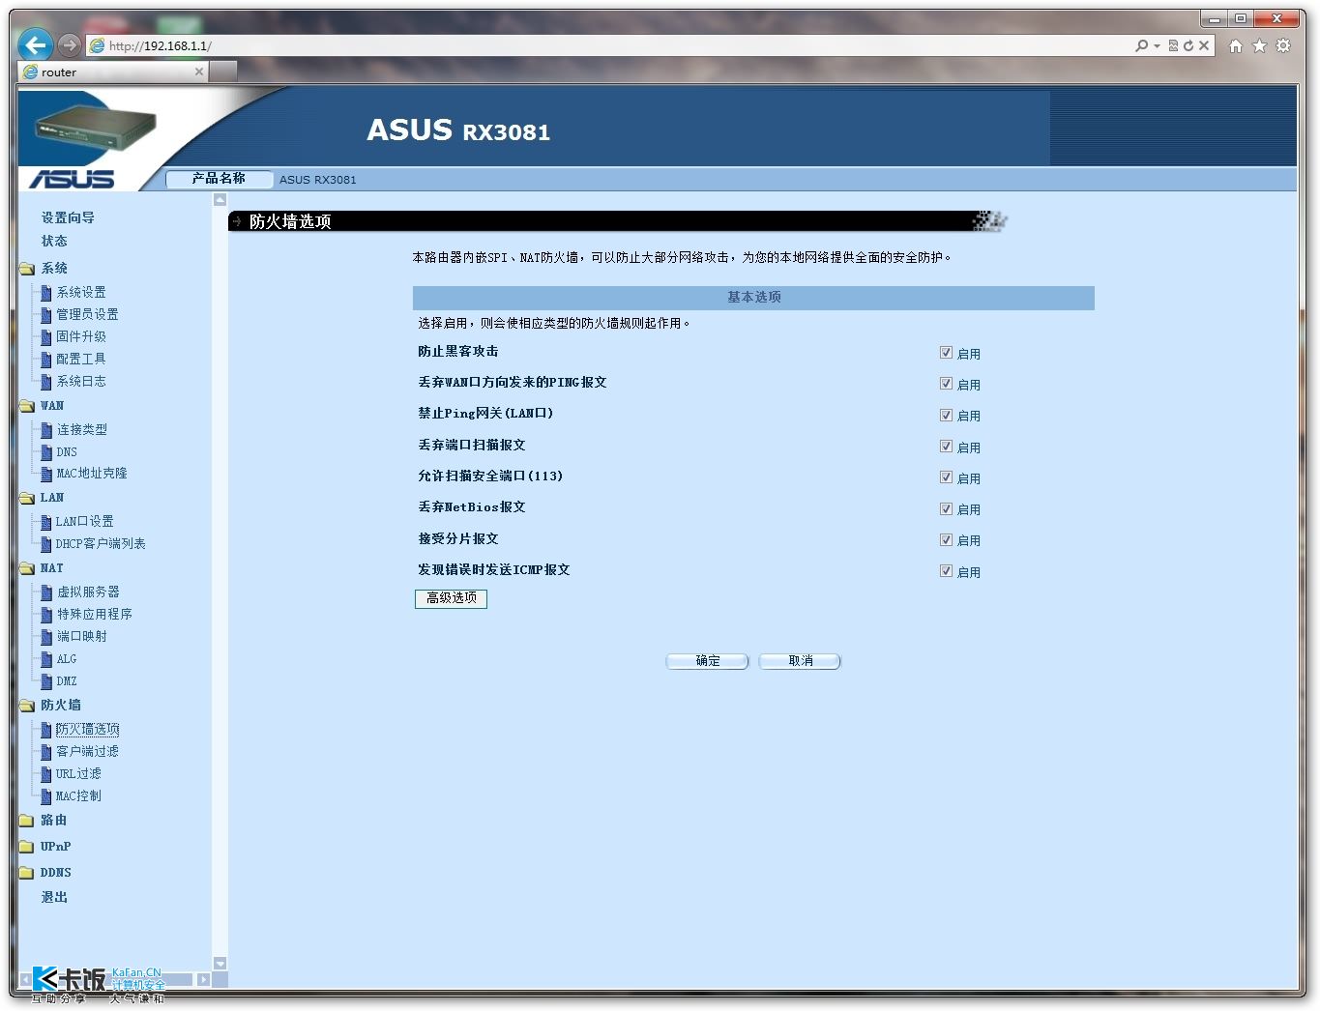Viewport: 1320px width, 1011px height.
Task: Select the 防火墙选项 sidebar link
Action: tap(87, 729)
